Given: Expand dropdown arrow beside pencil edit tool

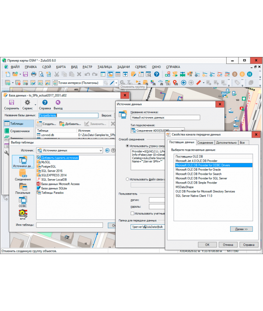Looking at the screenshot, I should click(116, 83).
